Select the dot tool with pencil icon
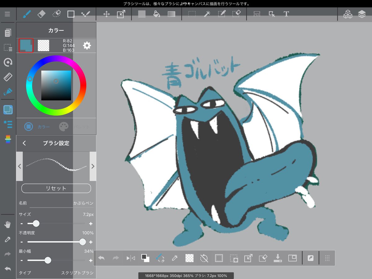The width and height of the screenshot is (372, 279). [x=86, y=14]
